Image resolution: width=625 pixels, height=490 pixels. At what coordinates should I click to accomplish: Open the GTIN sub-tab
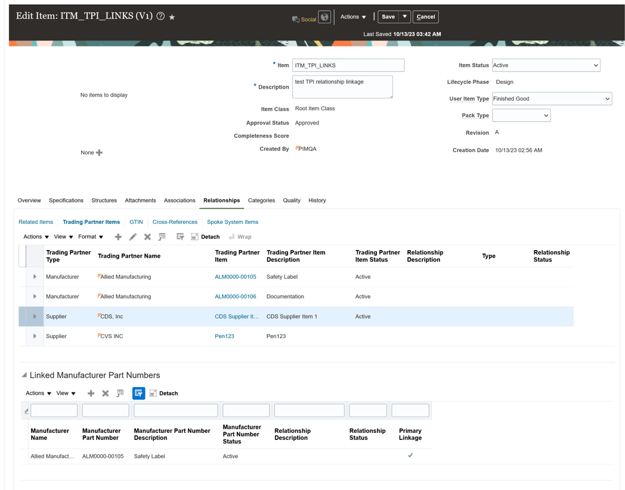click(136, 222)
